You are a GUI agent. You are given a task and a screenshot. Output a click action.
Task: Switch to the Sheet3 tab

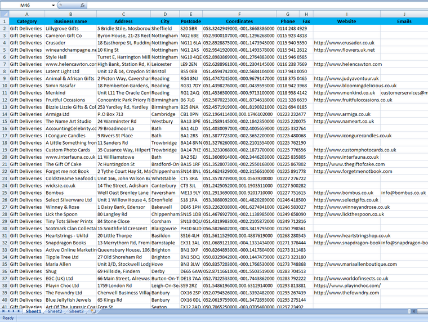pyautogui.click(x=76, y=311)
